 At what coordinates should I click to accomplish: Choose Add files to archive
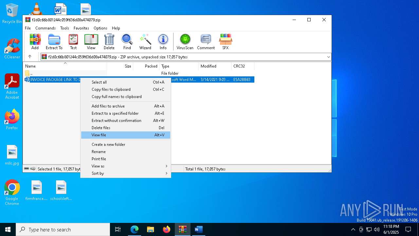pos(126,106)
